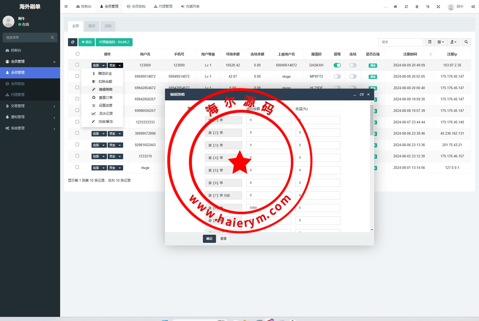
Task: Open the columns grid dropdown in table toolbar
Action: (441, 42)
